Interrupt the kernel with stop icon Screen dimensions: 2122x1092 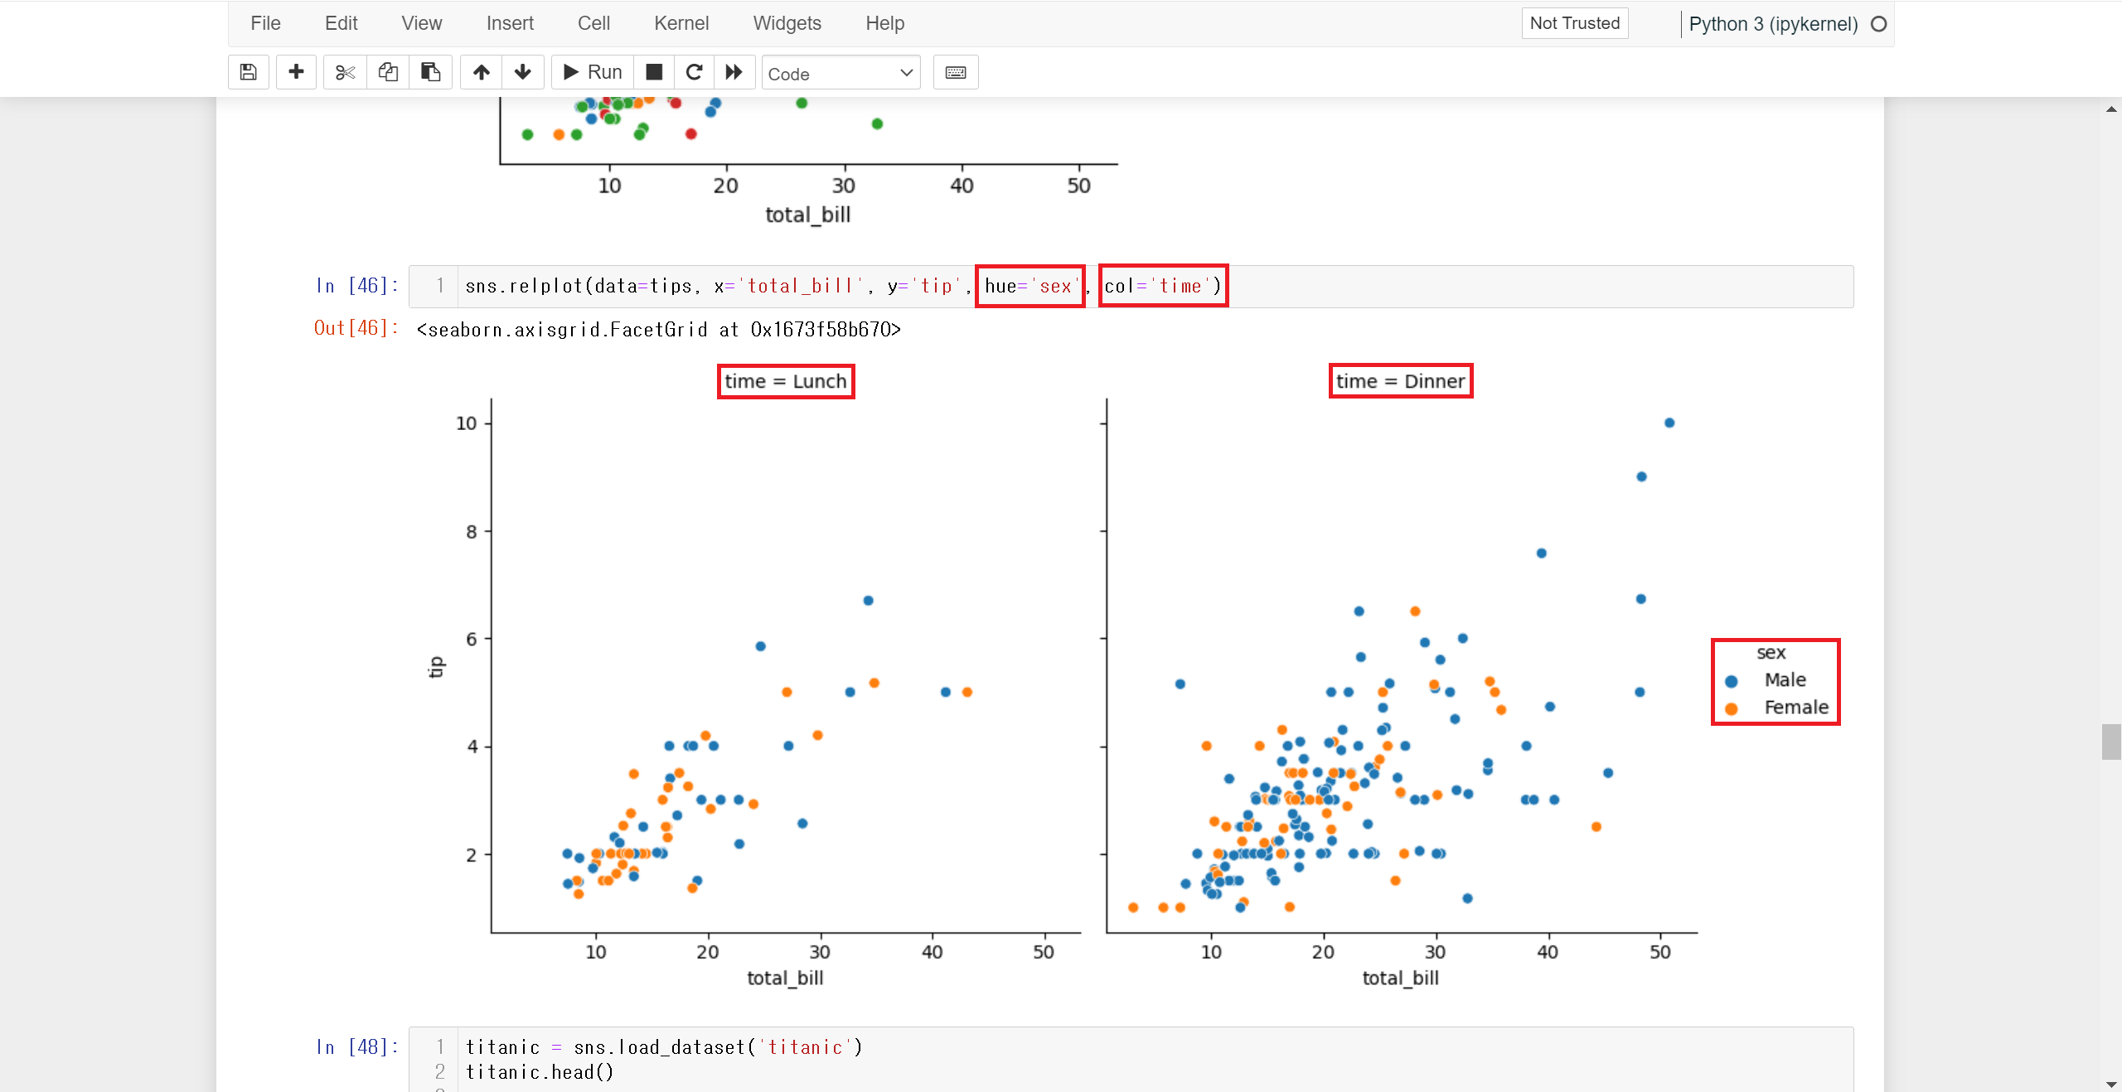click(654, 72)
